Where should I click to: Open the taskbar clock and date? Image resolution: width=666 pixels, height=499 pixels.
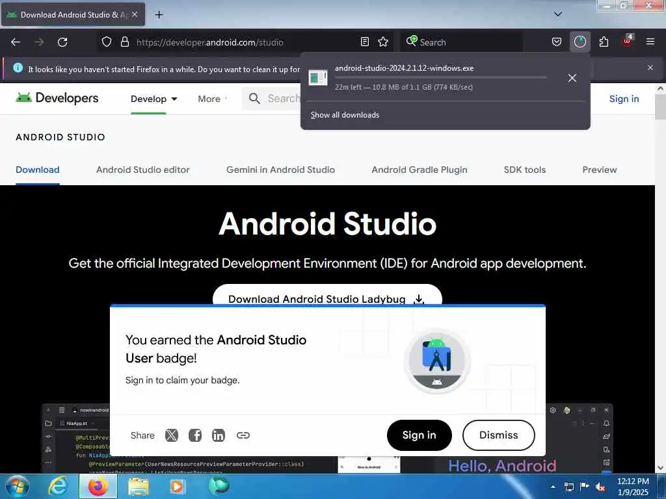(x=633, y=487)
